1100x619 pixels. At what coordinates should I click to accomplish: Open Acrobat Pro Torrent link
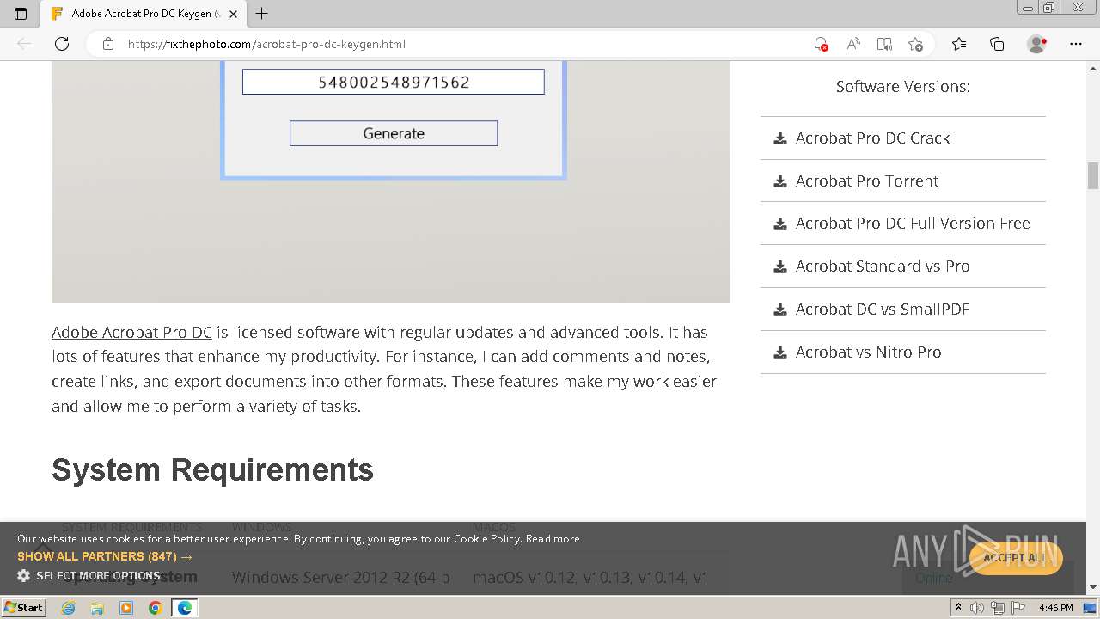click(x=866, y=181)
